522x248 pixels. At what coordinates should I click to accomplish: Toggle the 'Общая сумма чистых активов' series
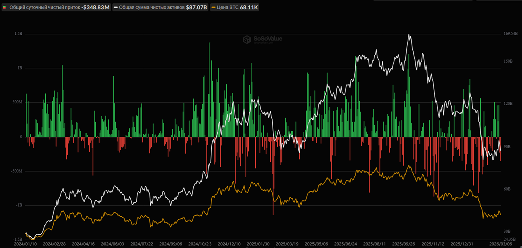[x=151, y=8]
